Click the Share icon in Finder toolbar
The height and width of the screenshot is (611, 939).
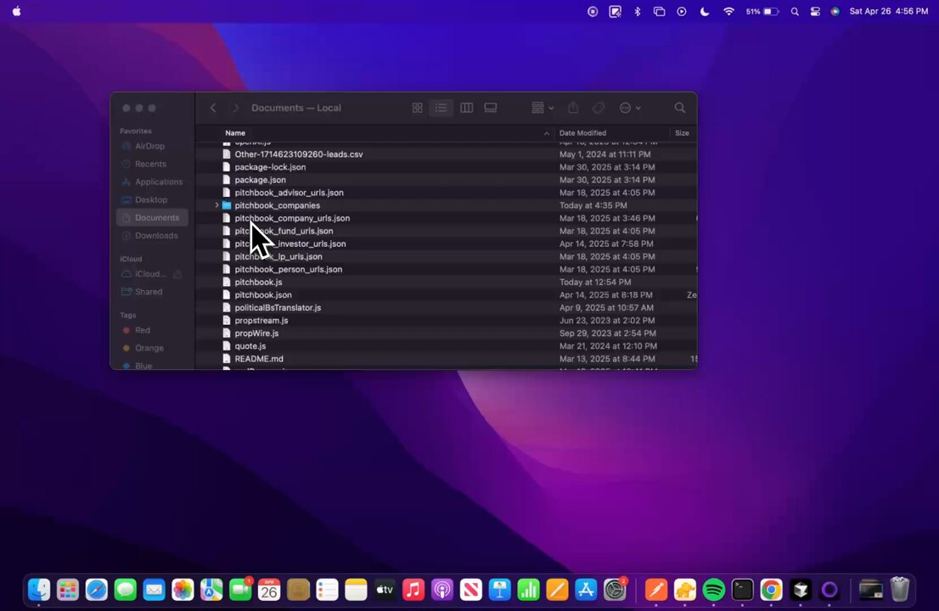click(x=573, y=108)
